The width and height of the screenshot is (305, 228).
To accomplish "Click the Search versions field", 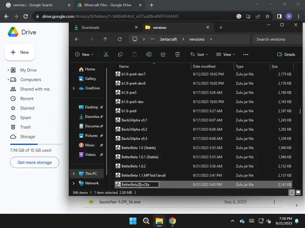I will 277,39.
